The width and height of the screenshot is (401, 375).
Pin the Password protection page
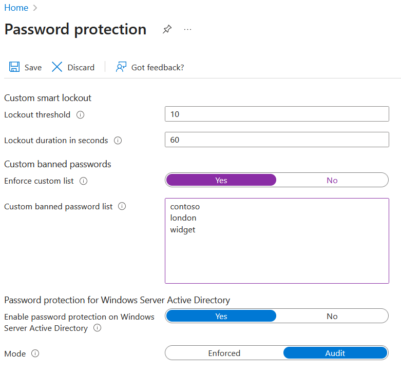167,30
